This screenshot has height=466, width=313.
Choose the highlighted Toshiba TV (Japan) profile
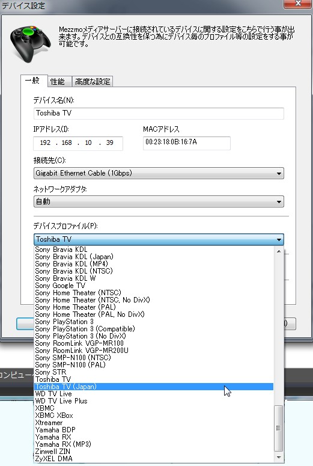coord(154,387)
